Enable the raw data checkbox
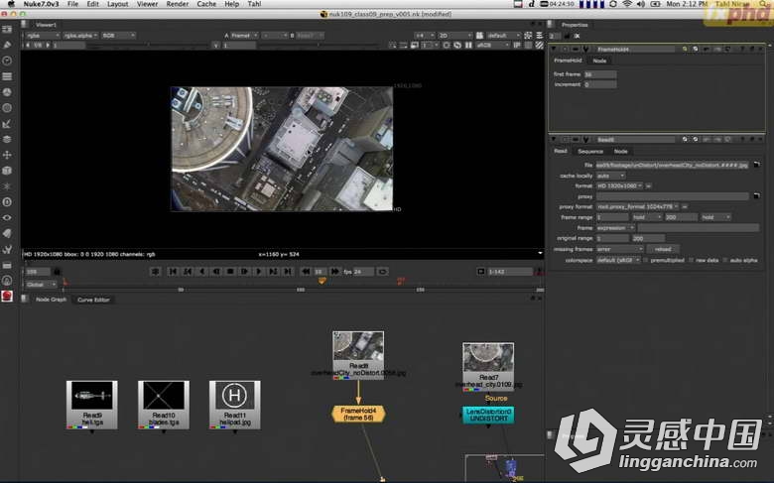The height and width of the screenshot is (483, 774). tap(691, 260)
